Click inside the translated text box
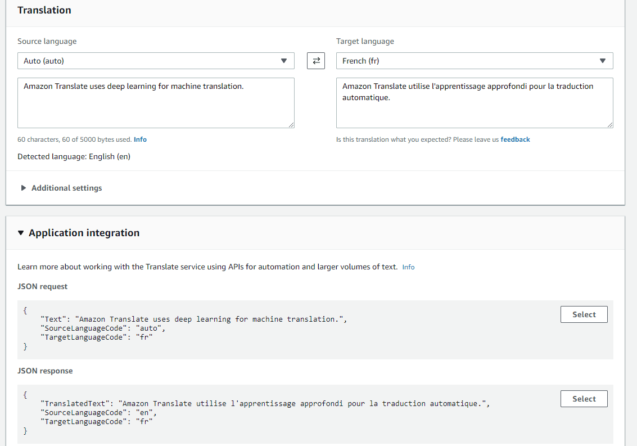 tap(475, 103)
